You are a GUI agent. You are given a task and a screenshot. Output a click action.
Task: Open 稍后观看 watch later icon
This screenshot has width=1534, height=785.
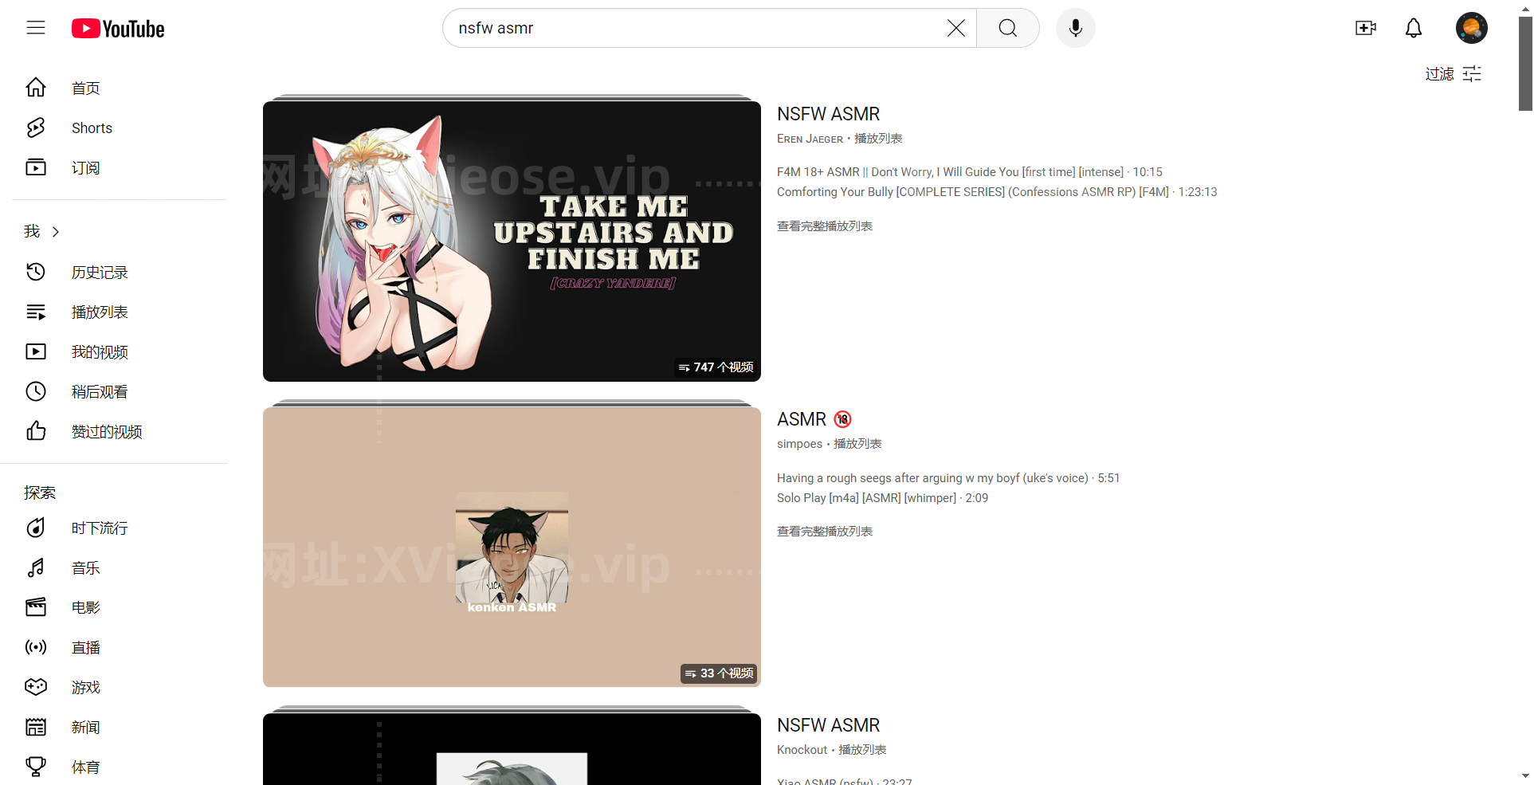(36, 391)
